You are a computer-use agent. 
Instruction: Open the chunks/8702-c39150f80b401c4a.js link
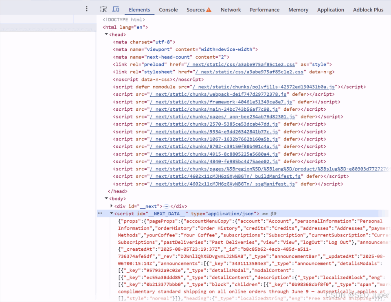pyautogui.click(x=214, y=147)
